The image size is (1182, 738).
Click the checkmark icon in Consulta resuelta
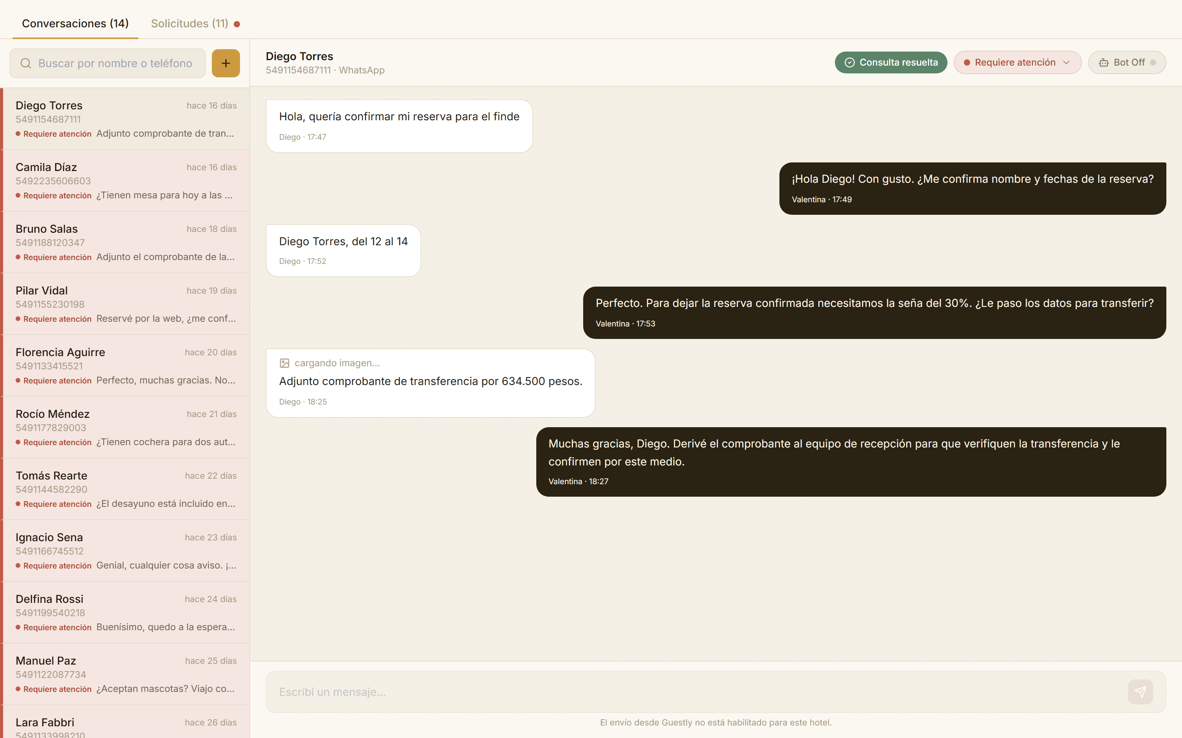pos(850,62)
